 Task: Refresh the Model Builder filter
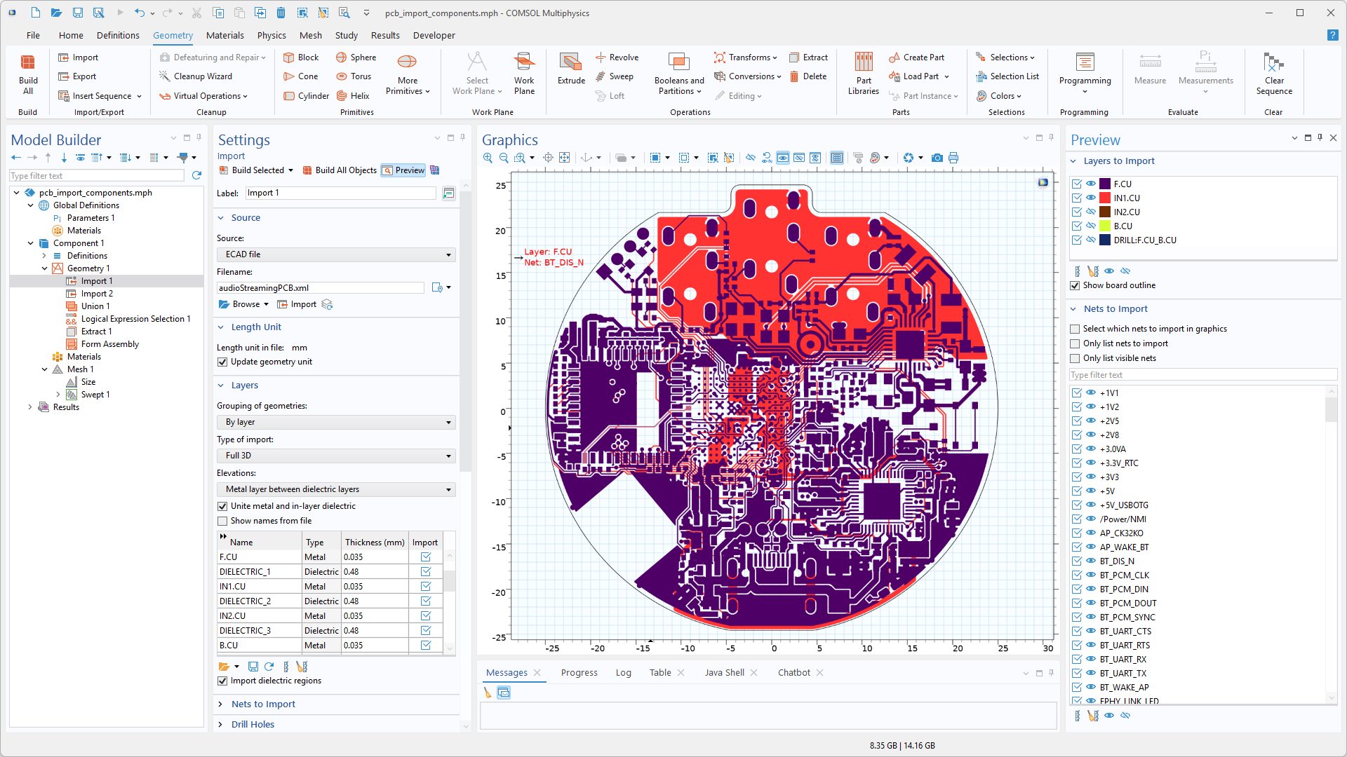tap(196, 175)
